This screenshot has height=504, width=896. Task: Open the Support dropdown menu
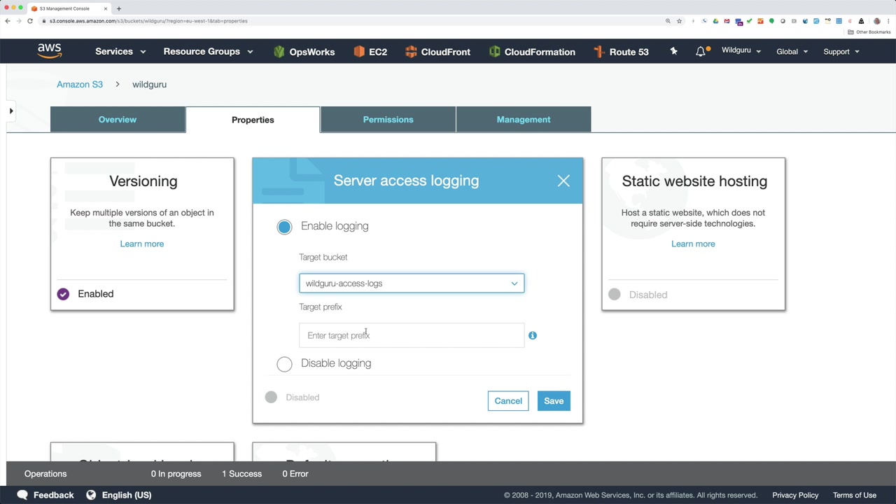click(841, 51)
